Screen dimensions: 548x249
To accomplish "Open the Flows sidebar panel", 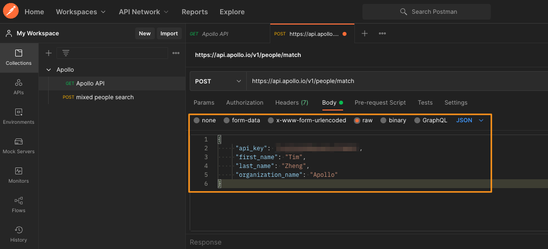I will coord(19,205).
